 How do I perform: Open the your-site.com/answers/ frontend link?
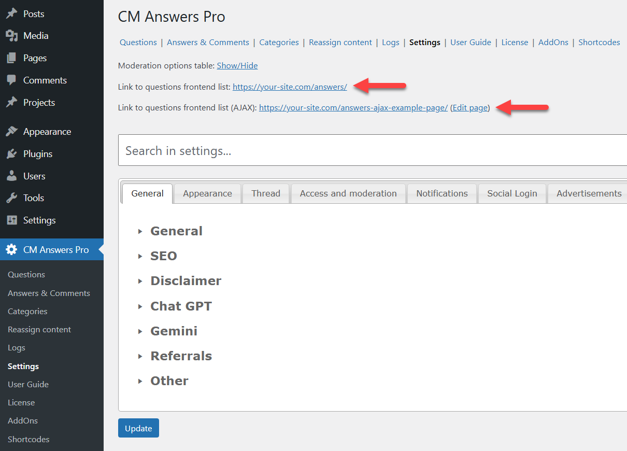tap(290, 87)
